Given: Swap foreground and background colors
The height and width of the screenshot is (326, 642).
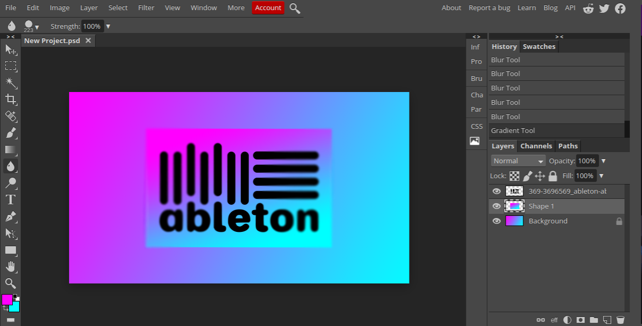Looking at the screenshot, I should 5,308.
